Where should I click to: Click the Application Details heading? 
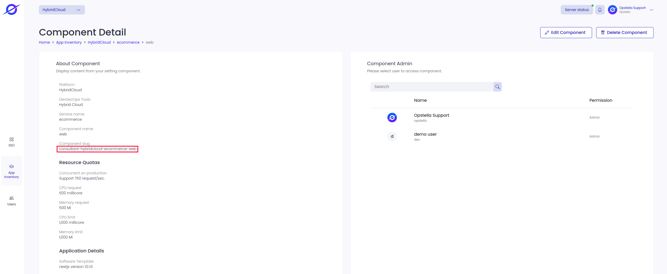coord(82,251)
